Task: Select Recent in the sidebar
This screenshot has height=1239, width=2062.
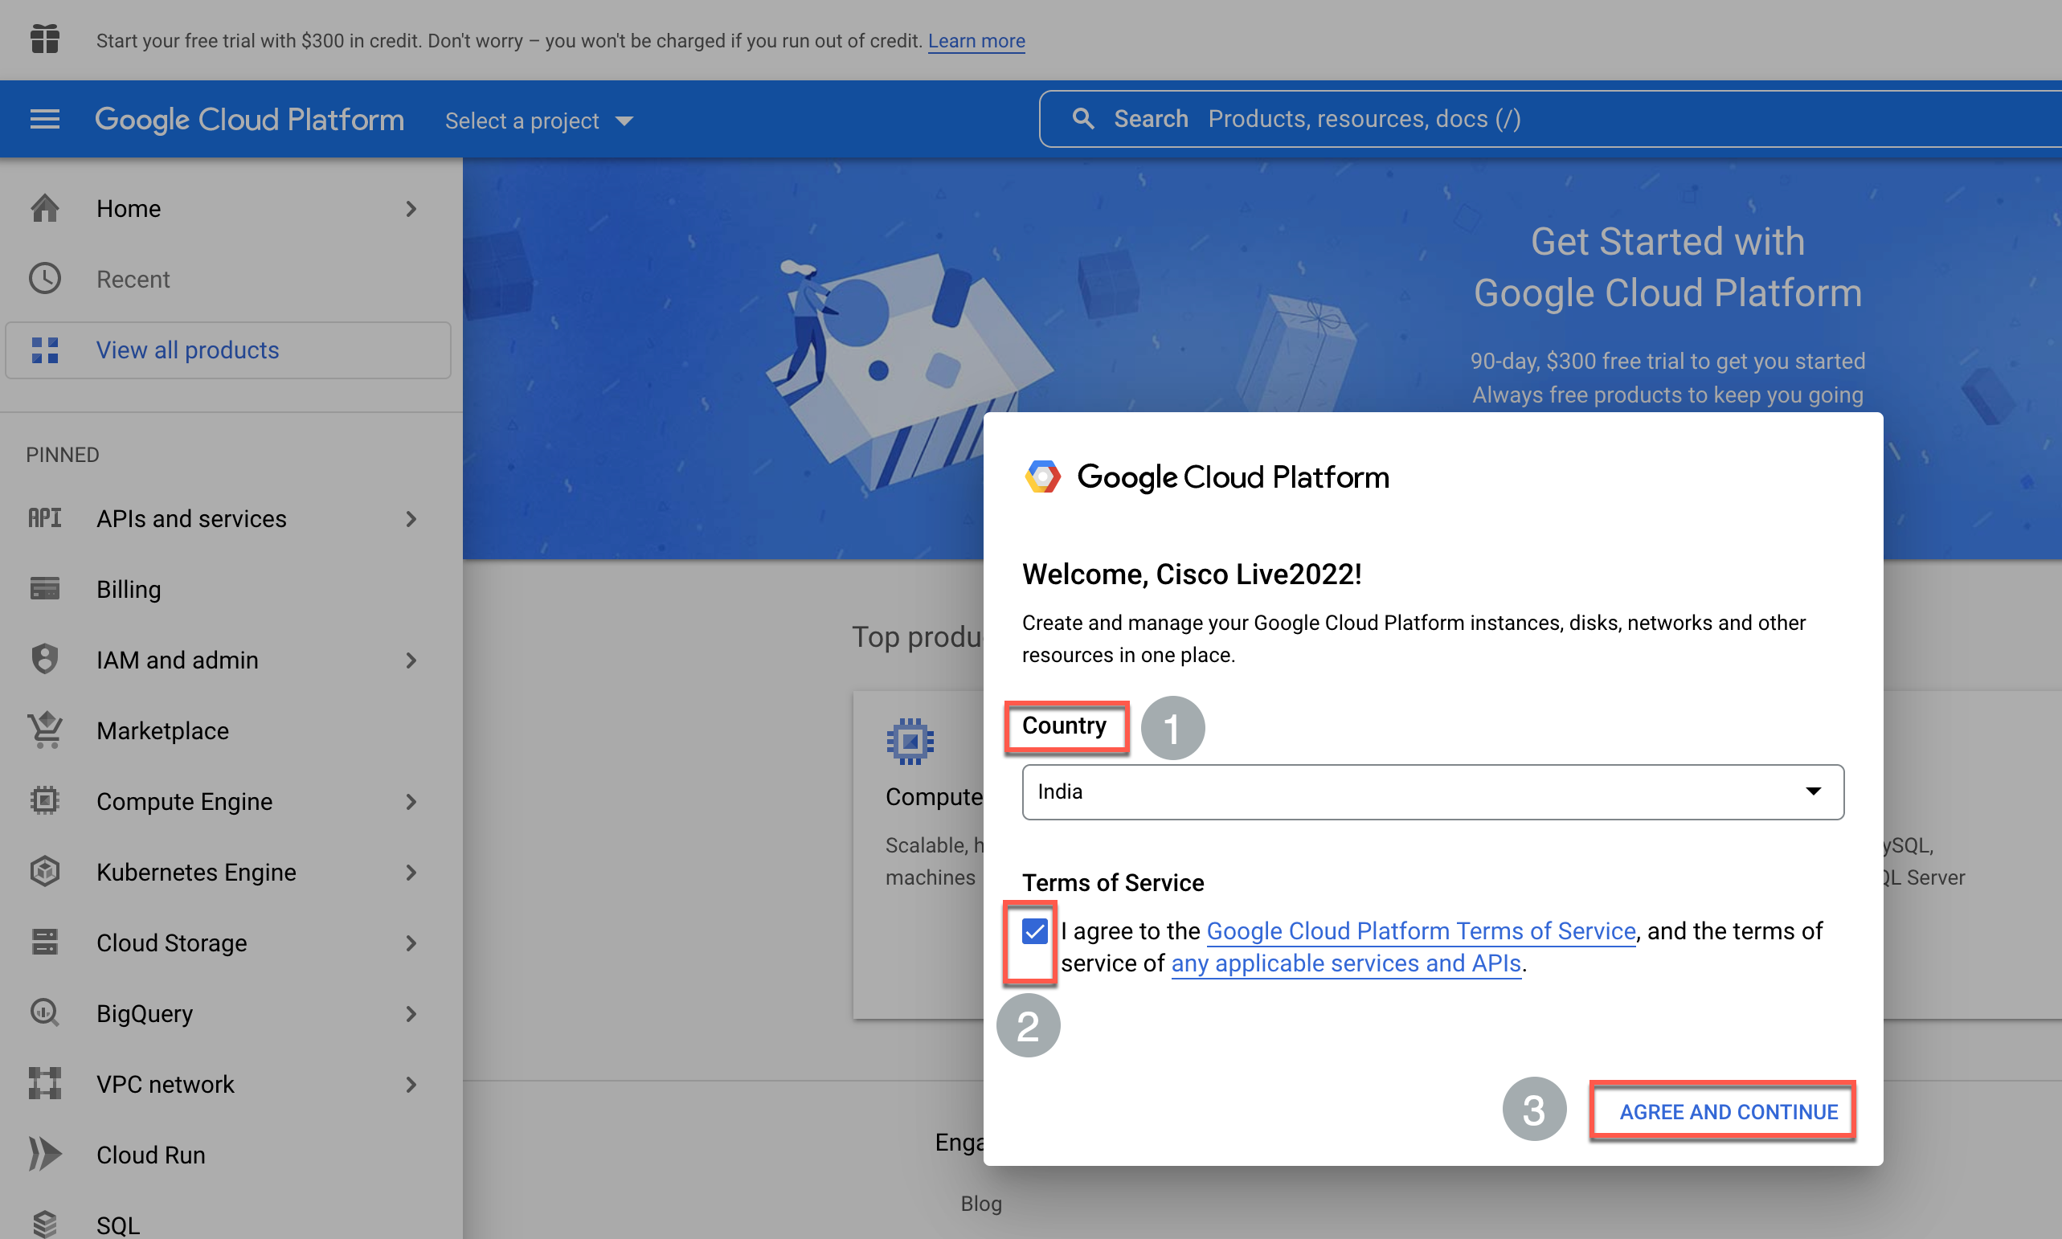Action: tap(133, 279)
